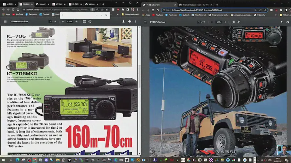Click fit to page in FT-857USAfront PDF
This screenshot has height=163, width=291.
point(233,22)
